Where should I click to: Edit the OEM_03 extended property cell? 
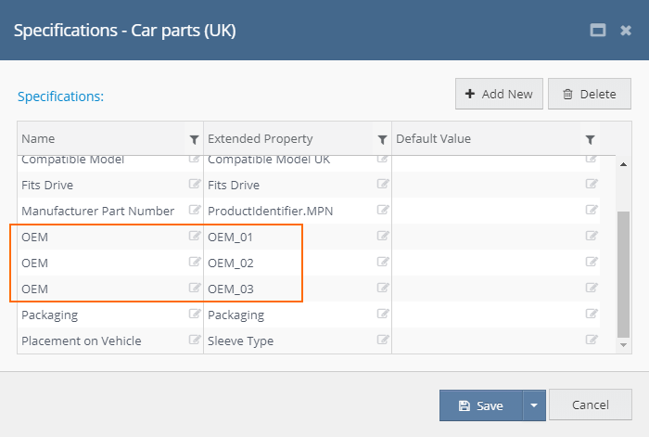[383, 289]
